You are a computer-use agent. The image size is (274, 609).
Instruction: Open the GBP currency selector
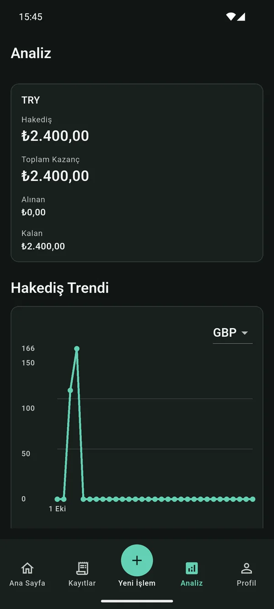[232, 333]
